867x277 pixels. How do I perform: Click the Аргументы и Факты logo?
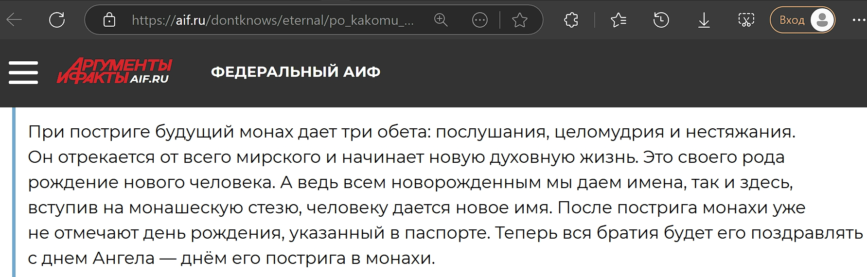click(115, 72)
